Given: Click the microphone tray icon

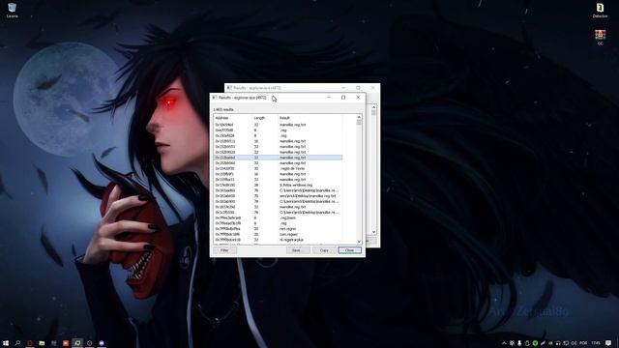Looking at the screenshot, I should point(519,343).
